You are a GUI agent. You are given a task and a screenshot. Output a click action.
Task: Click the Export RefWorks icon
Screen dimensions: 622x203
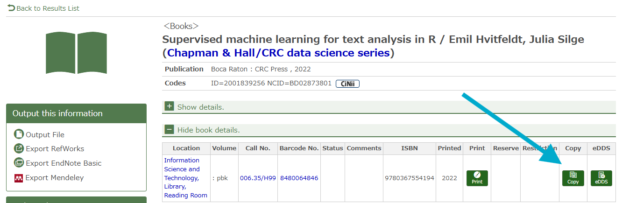tap(19, 149)
